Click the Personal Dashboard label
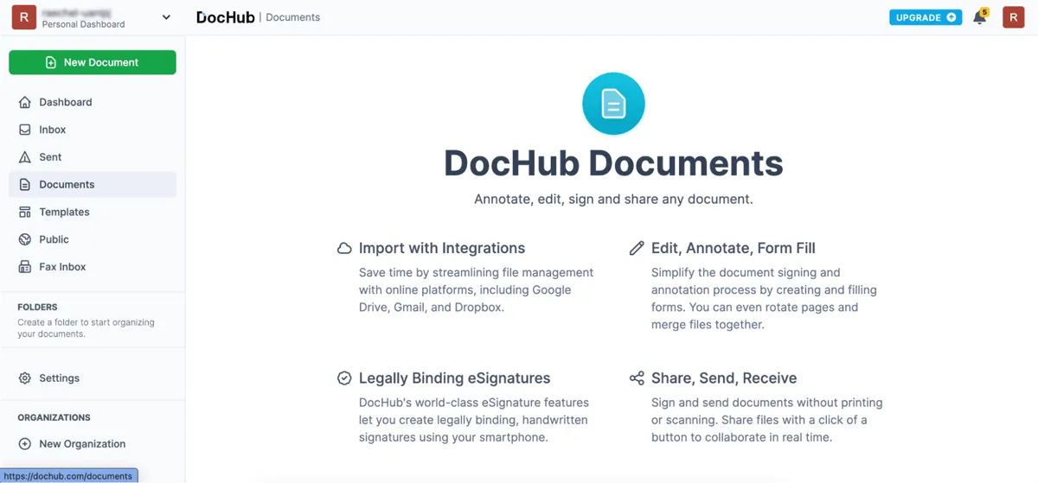Image resolution: width=1038 pixels, height=483 pixels. coord(83,24)
